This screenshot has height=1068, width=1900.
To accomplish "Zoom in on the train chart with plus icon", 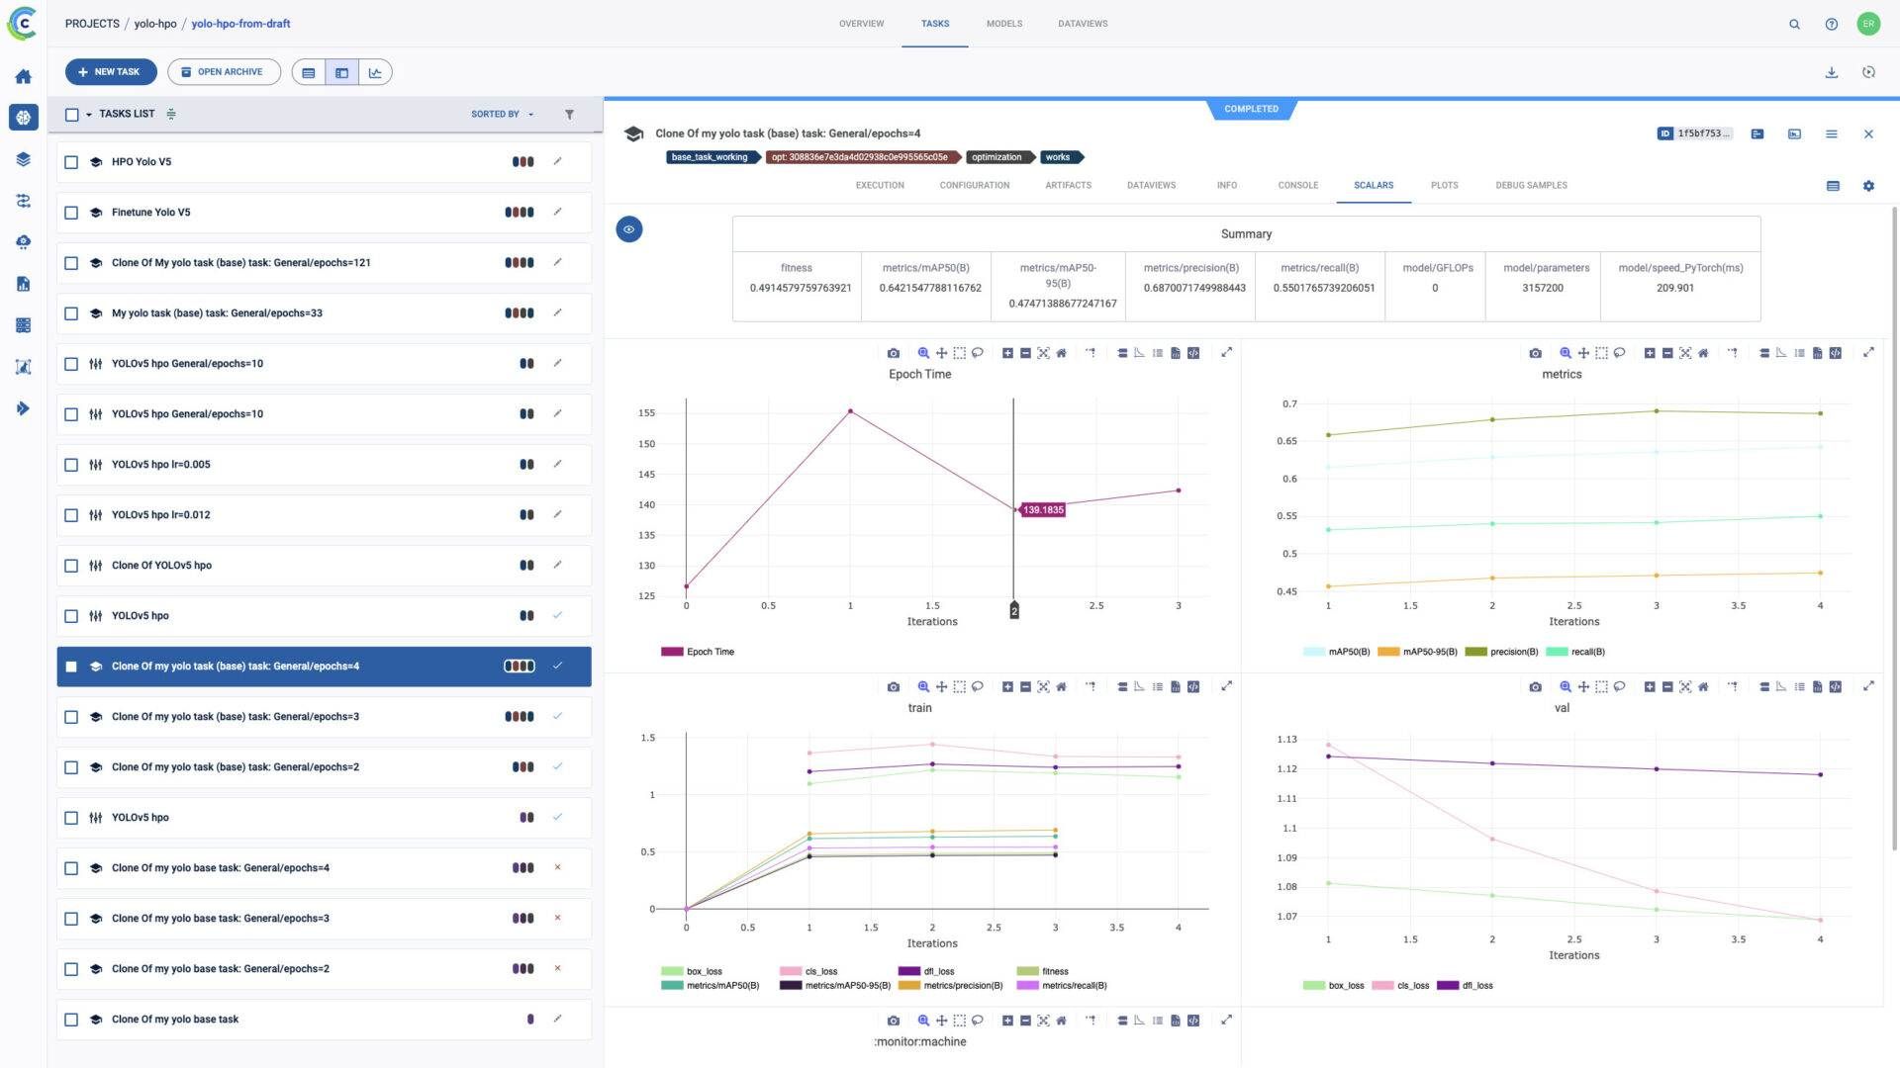I will [1006, 686].
